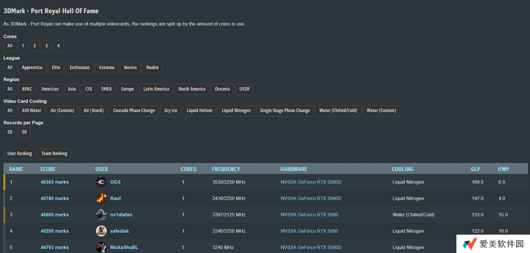The image size is (530, 253).
Task: Filter league by Enthusiast
Action: tap(80, 68)
